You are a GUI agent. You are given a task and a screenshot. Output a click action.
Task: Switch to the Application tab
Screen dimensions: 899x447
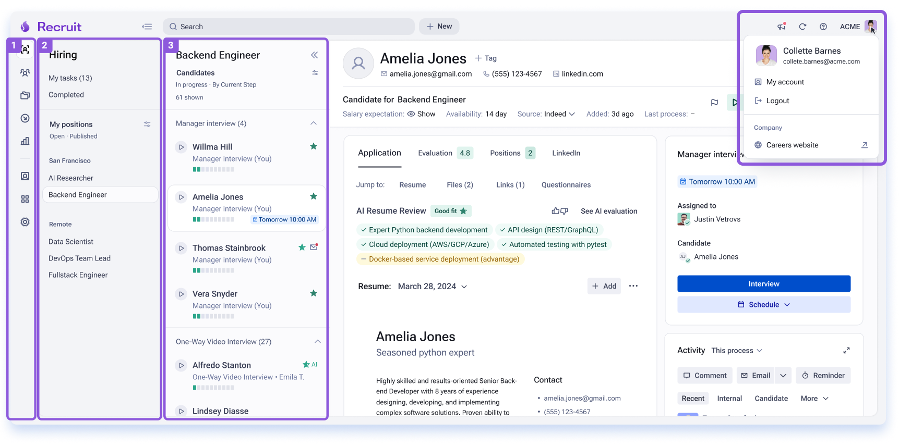379,153
